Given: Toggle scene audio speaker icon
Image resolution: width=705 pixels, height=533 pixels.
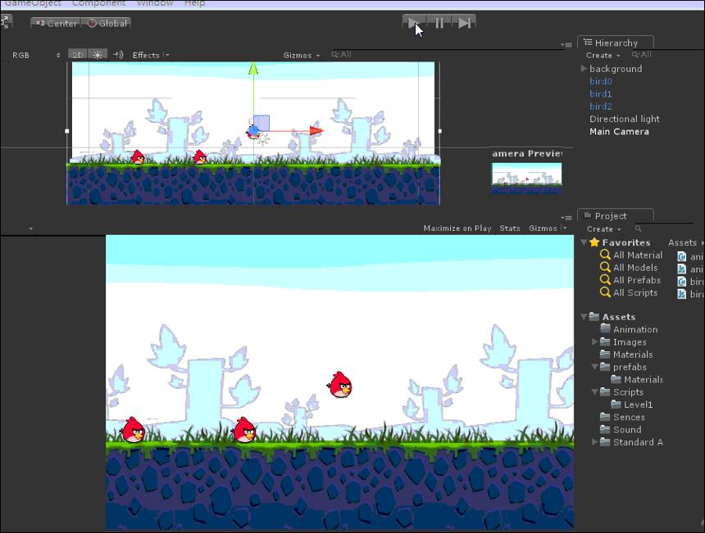Looking at the screenshot, I should pos(118,55).
